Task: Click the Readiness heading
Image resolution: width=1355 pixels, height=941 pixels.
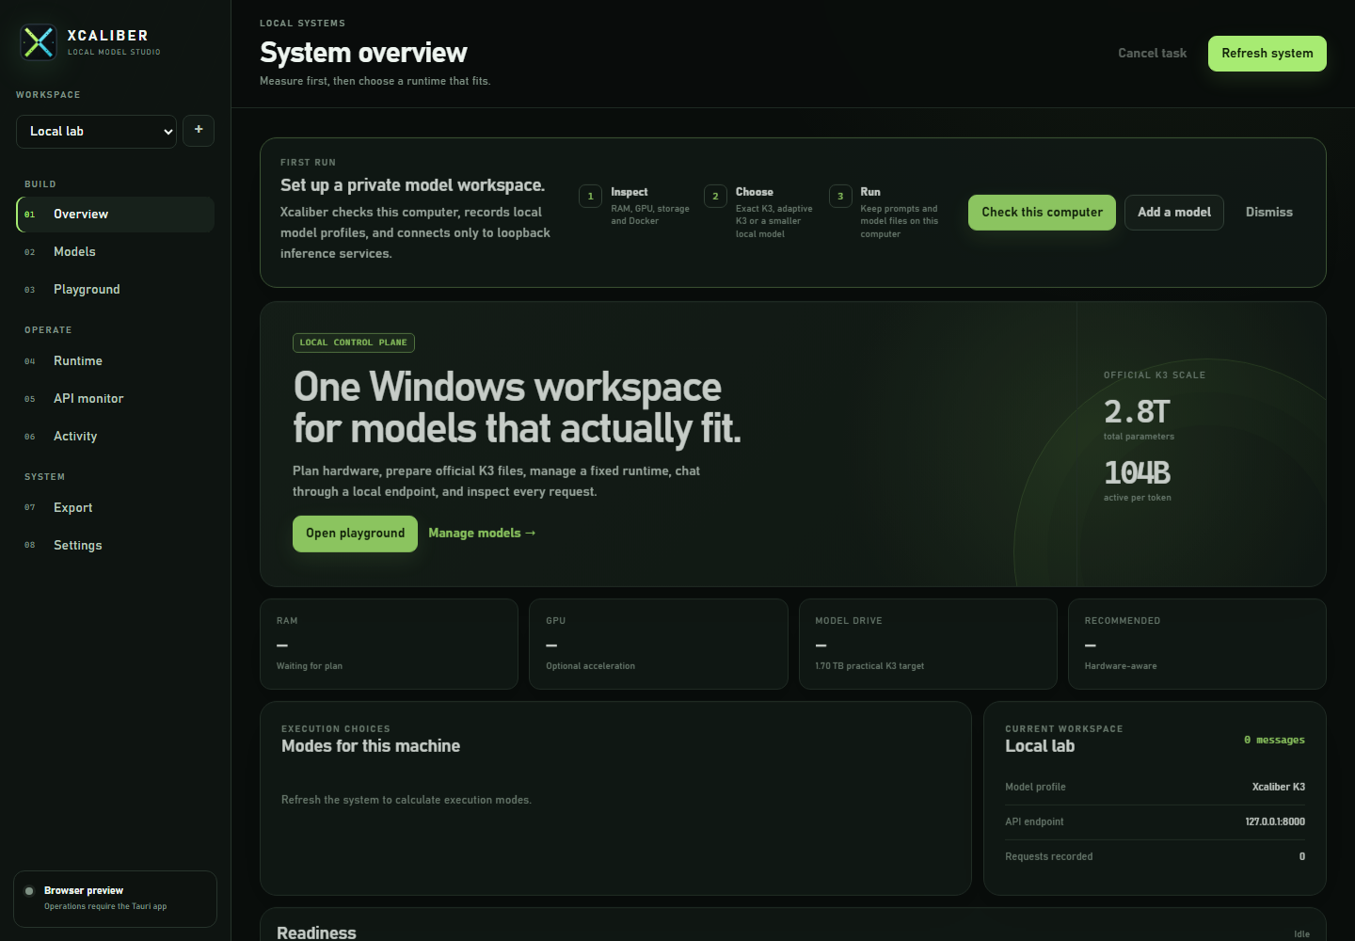Action: pyautogui.click(x=316, y=933)
